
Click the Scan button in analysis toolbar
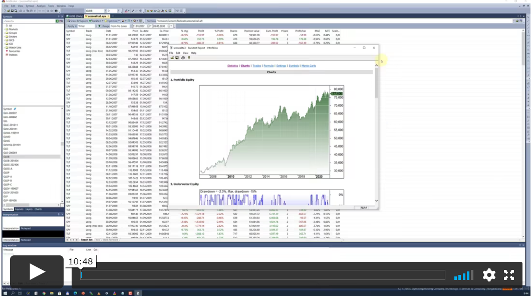[72, 21]
